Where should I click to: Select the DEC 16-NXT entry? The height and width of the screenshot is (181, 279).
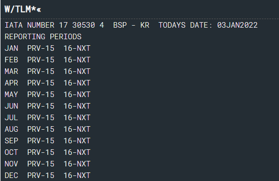tap(77, 175)
